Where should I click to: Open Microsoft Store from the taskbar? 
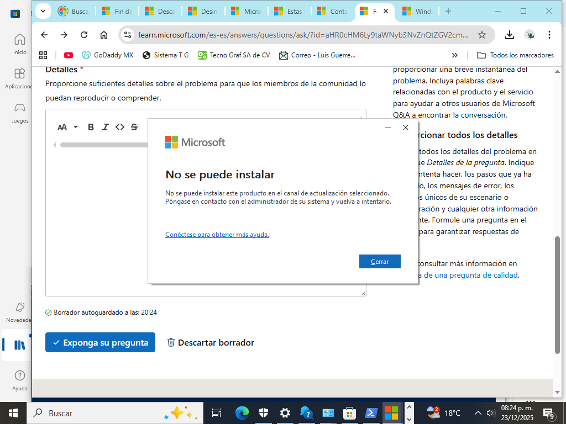pos(349,413)
